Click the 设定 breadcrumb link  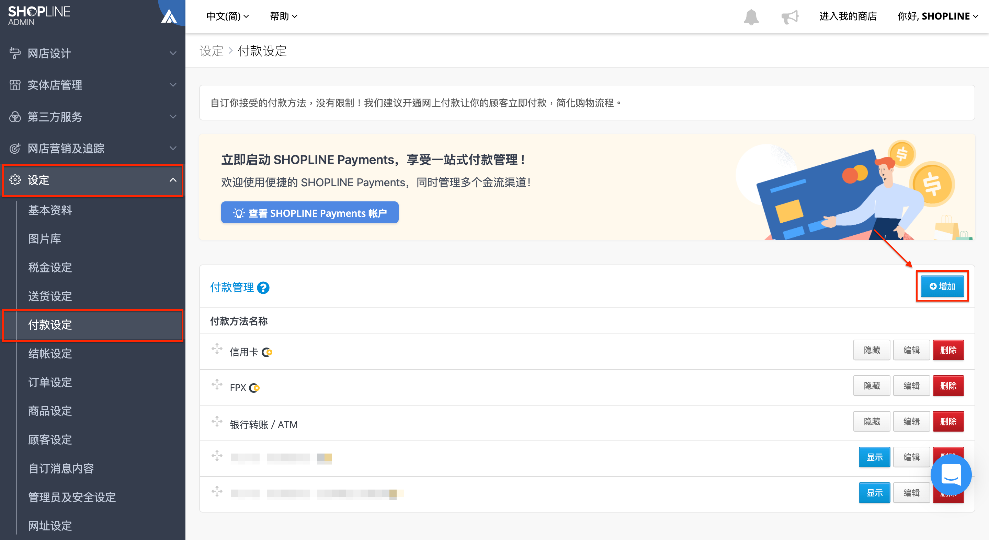[x=212, y=51]
